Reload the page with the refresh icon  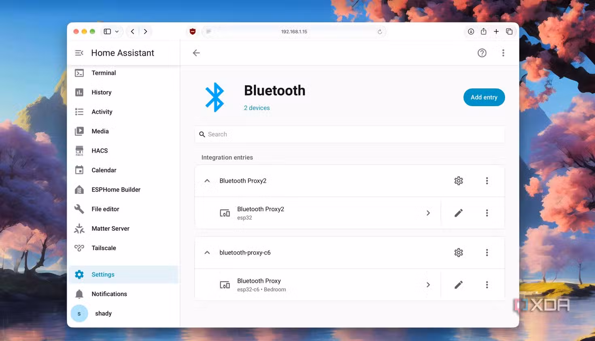pos(380,32)
